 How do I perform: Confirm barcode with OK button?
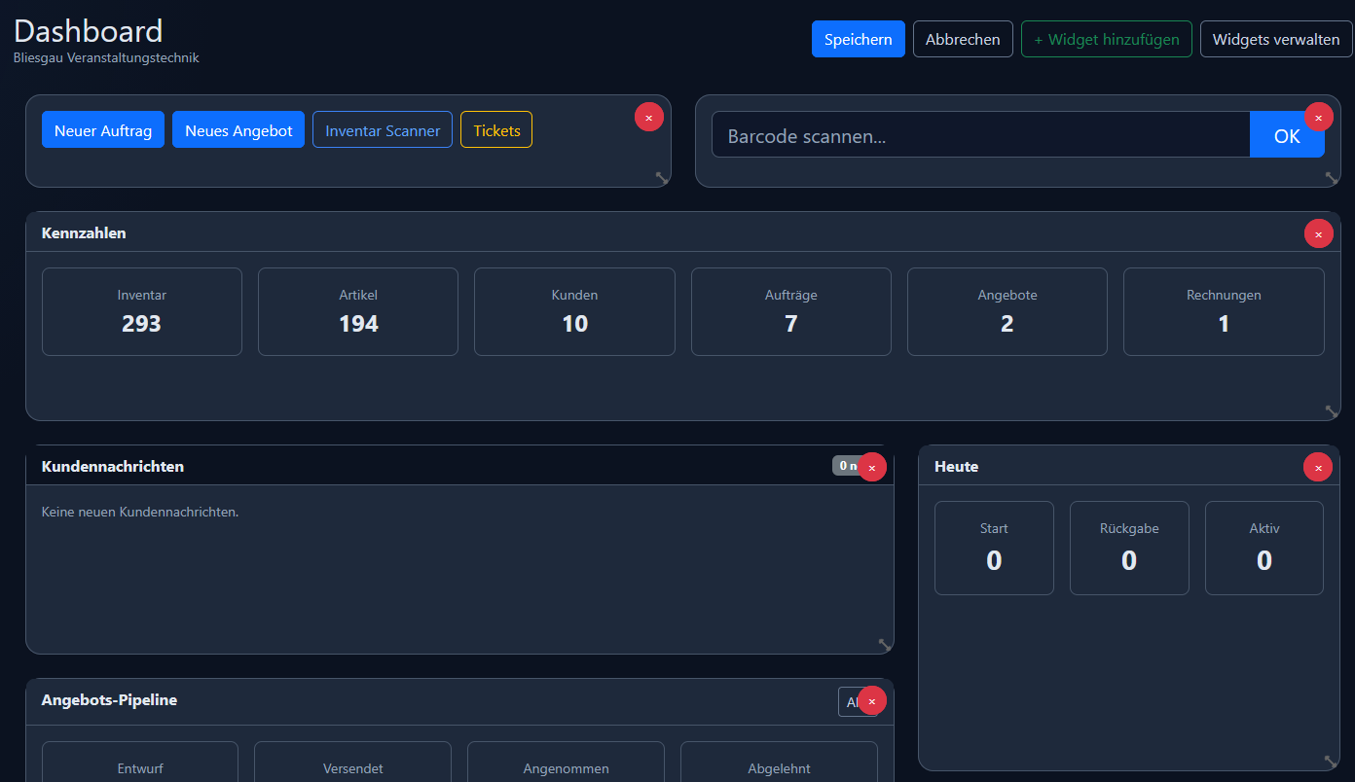1287,135
